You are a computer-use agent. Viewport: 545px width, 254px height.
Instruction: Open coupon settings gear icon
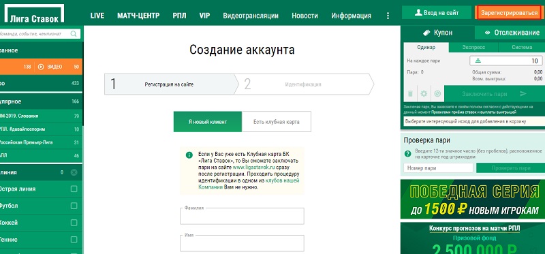click(424, 93)
